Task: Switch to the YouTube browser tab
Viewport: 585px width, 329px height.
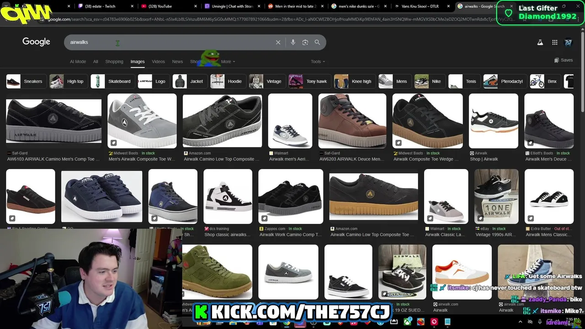Action: (169, 6)
